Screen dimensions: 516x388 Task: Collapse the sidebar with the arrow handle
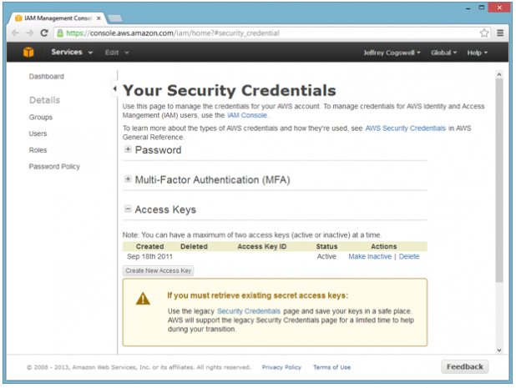pyautogui.click(x=114, y=88)
